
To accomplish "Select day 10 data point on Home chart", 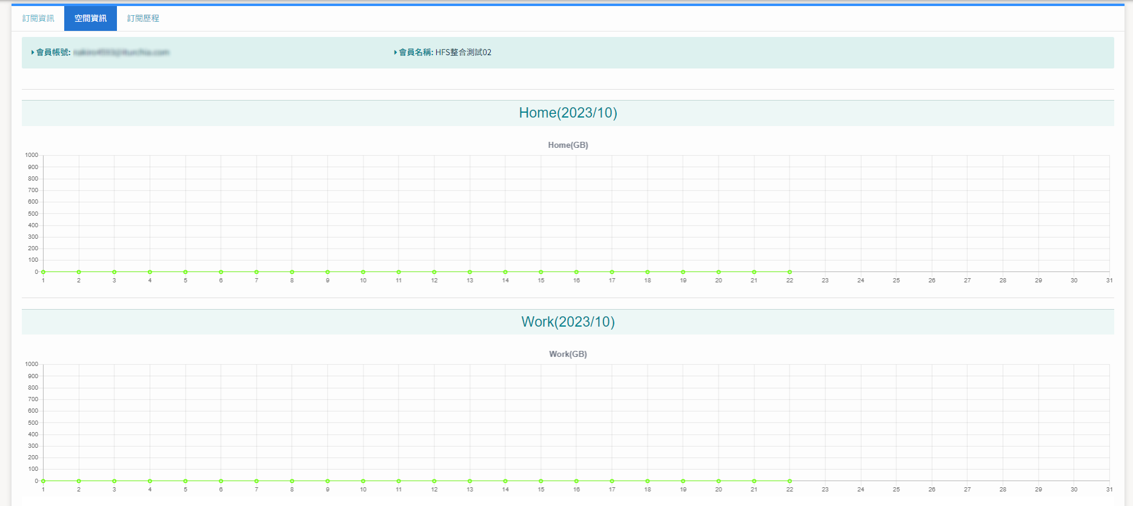I will 363,272.
